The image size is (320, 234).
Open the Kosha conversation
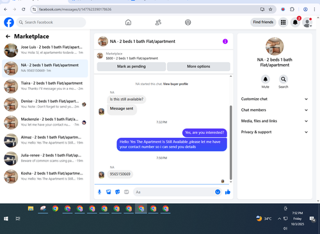[x=45, y=176]
